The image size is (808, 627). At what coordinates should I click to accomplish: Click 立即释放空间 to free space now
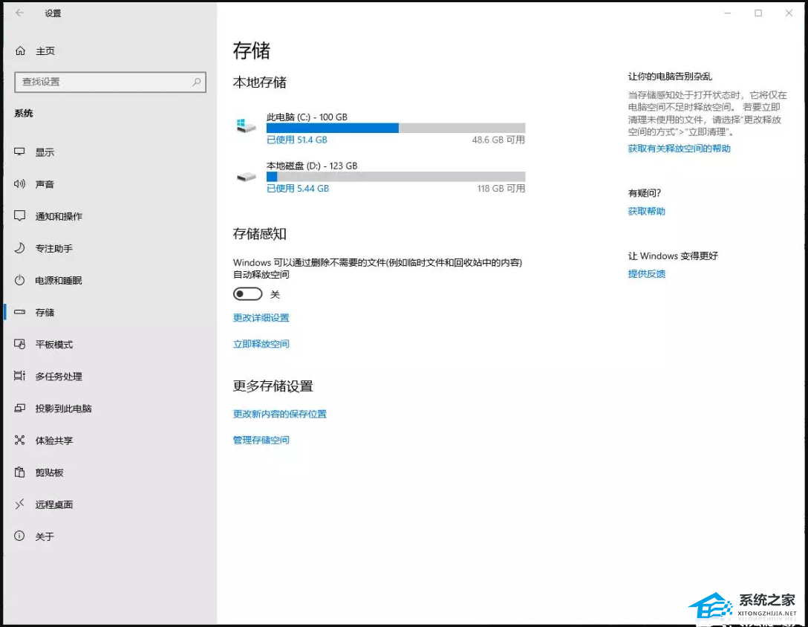click(x=261, y=343)
